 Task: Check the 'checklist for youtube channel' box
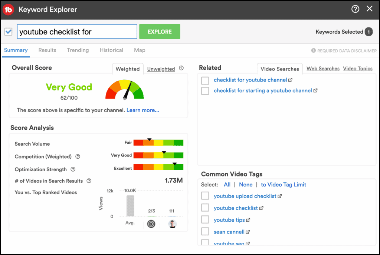[205, 80]
